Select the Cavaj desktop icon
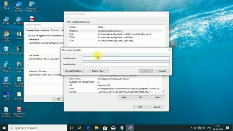The height and width of the screenshot is (131, 233). click(x=6, y=96)
